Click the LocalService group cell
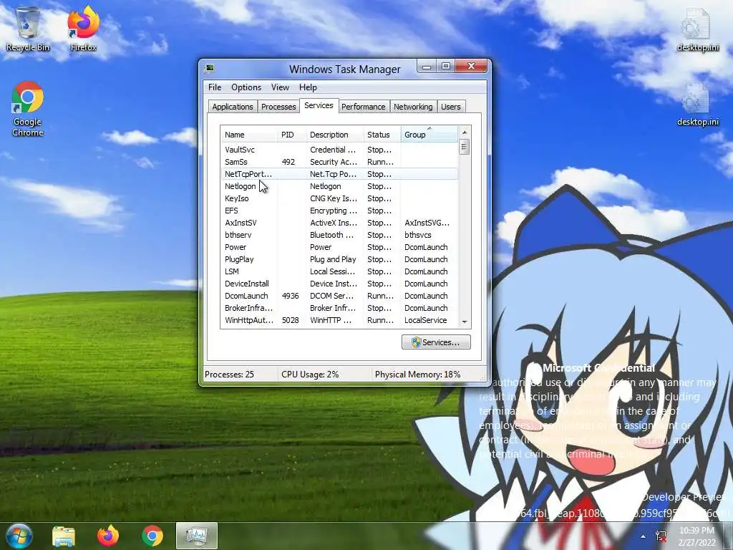 coord(425,320)
